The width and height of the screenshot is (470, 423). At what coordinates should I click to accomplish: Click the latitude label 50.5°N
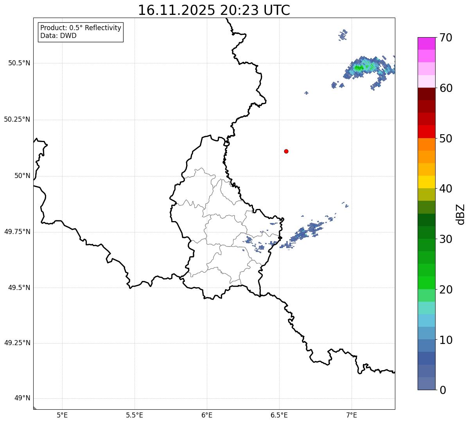click(x=19, y=63)
